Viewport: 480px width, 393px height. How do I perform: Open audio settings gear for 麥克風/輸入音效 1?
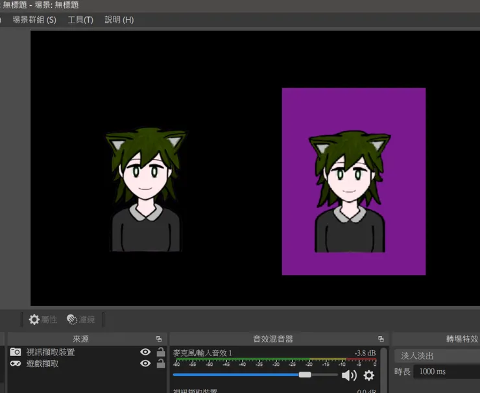(369, 375)
